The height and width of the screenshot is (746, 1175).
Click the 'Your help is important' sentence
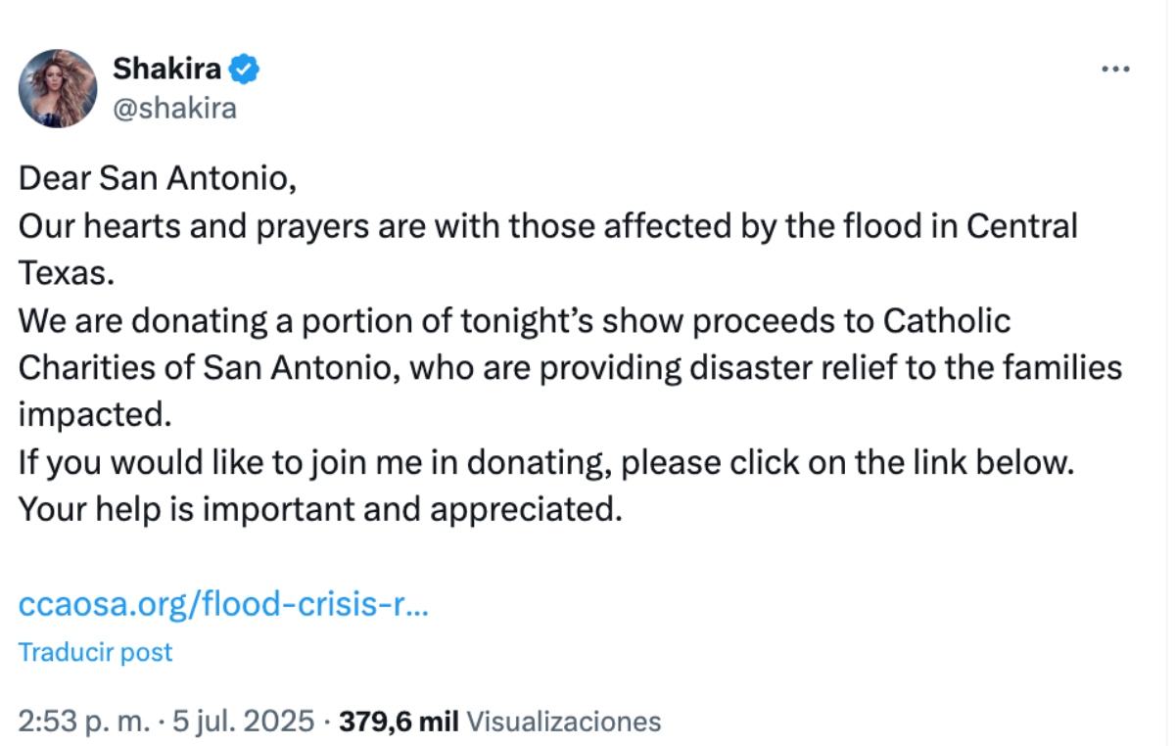(x=321, y=510)
